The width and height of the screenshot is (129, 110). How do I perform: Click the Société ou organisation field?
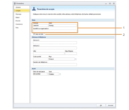click(55, 31)
